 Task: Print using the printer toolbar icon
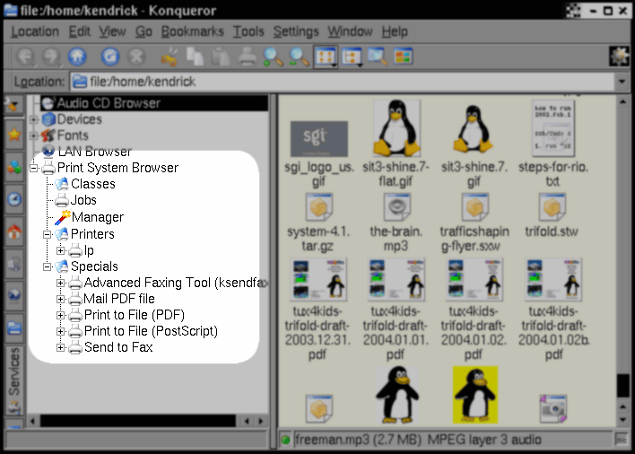tap(247, 57)
